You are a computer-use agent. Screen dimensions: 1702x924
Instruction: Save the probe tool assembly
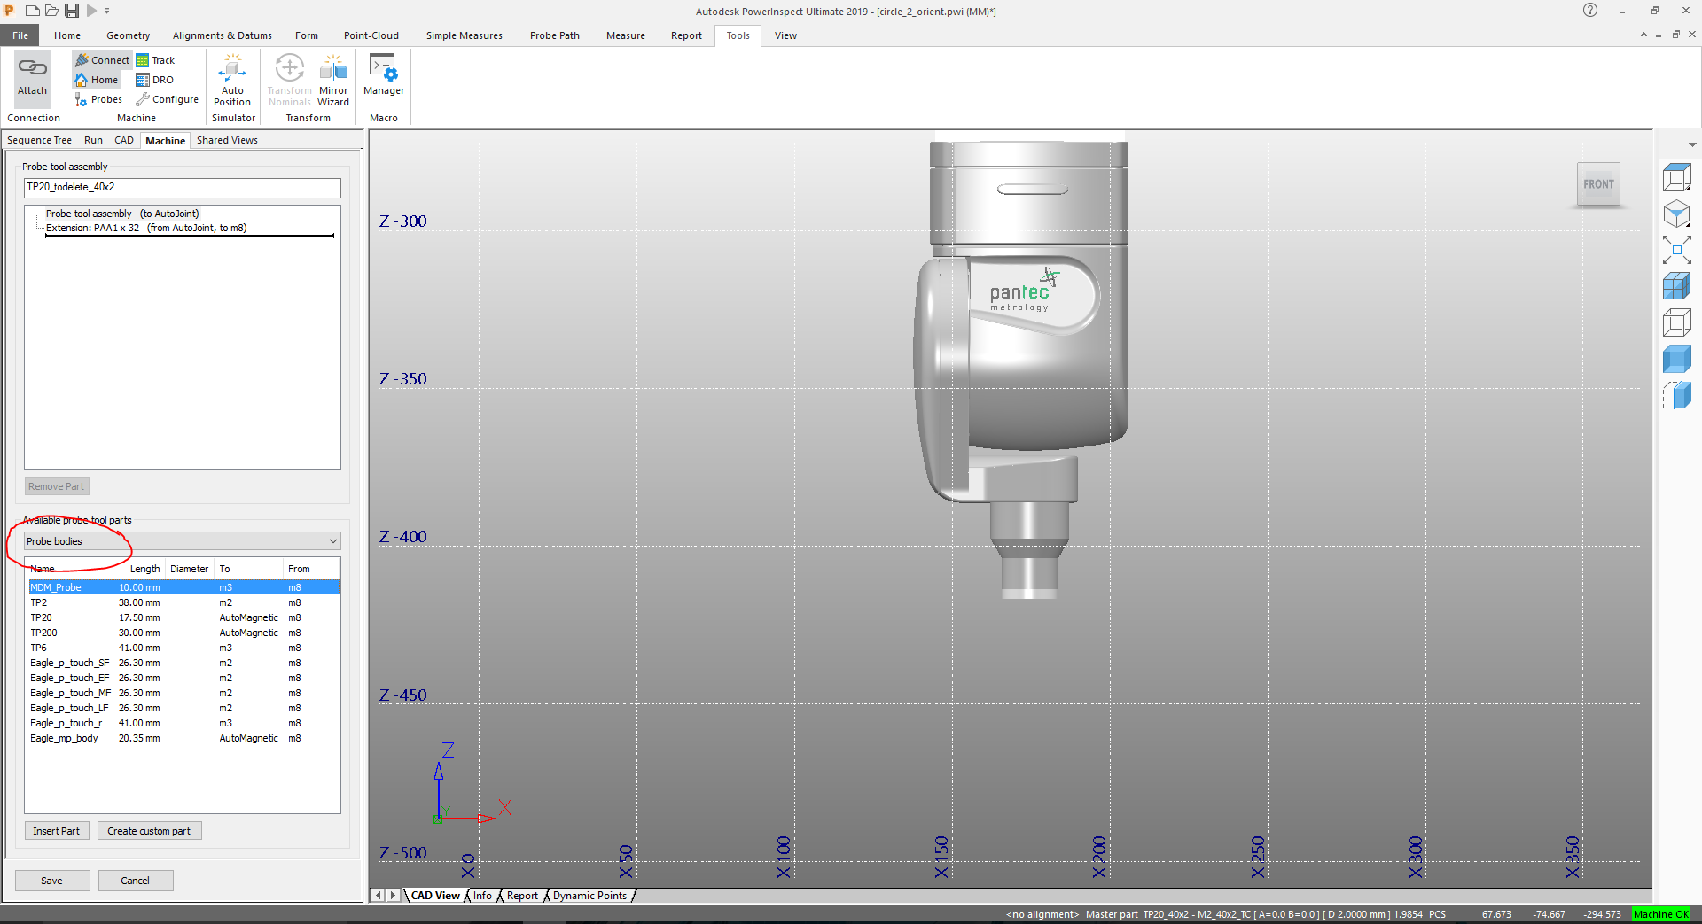tap(51, 880)
